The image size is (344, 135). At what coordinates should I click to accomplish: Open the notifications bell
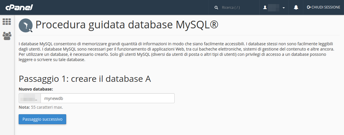point(296,8)
